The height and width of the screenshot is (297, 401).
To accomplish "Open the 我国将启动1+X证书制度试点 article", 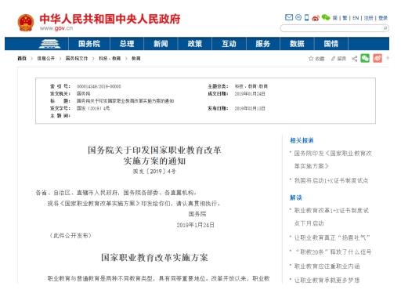I will (331, 180).
